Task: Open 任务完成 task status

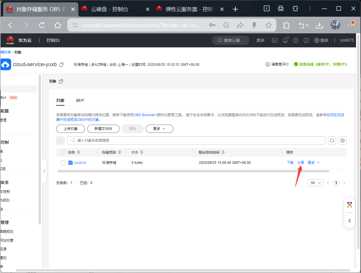Action: (321, 64)
